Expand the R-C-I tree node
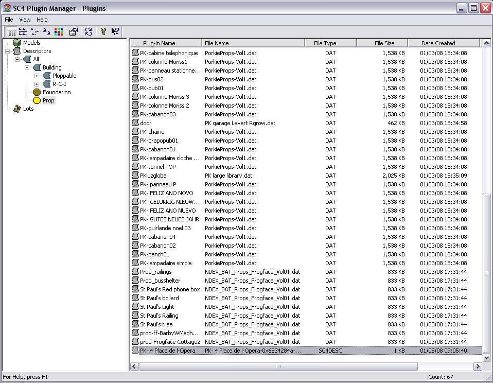This screenshot has width=493, height=383. (37, 84)
